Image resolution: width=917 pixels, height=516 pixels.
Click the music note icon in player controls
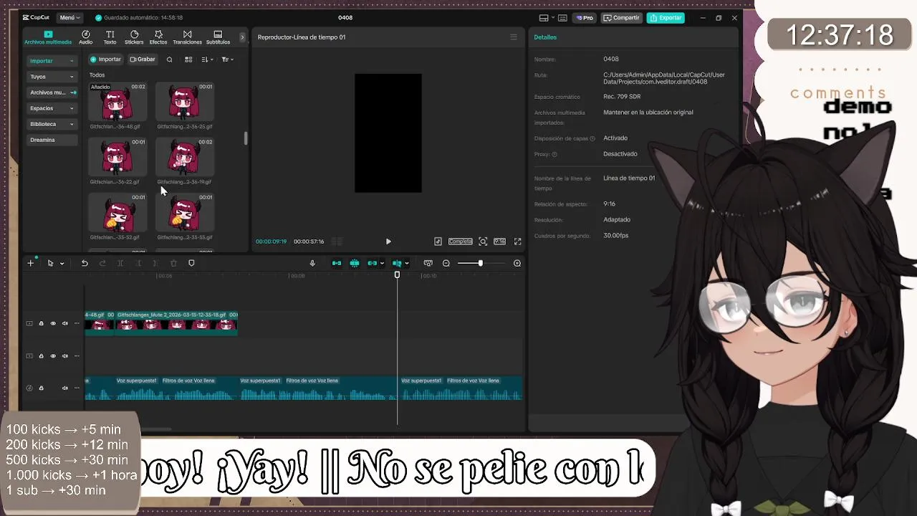click(x=438, y=242)
